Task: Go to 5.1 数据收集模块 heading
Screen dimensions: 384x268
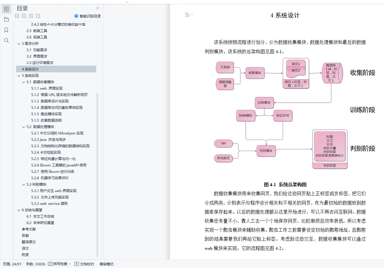Action: (x=40, y=82)
